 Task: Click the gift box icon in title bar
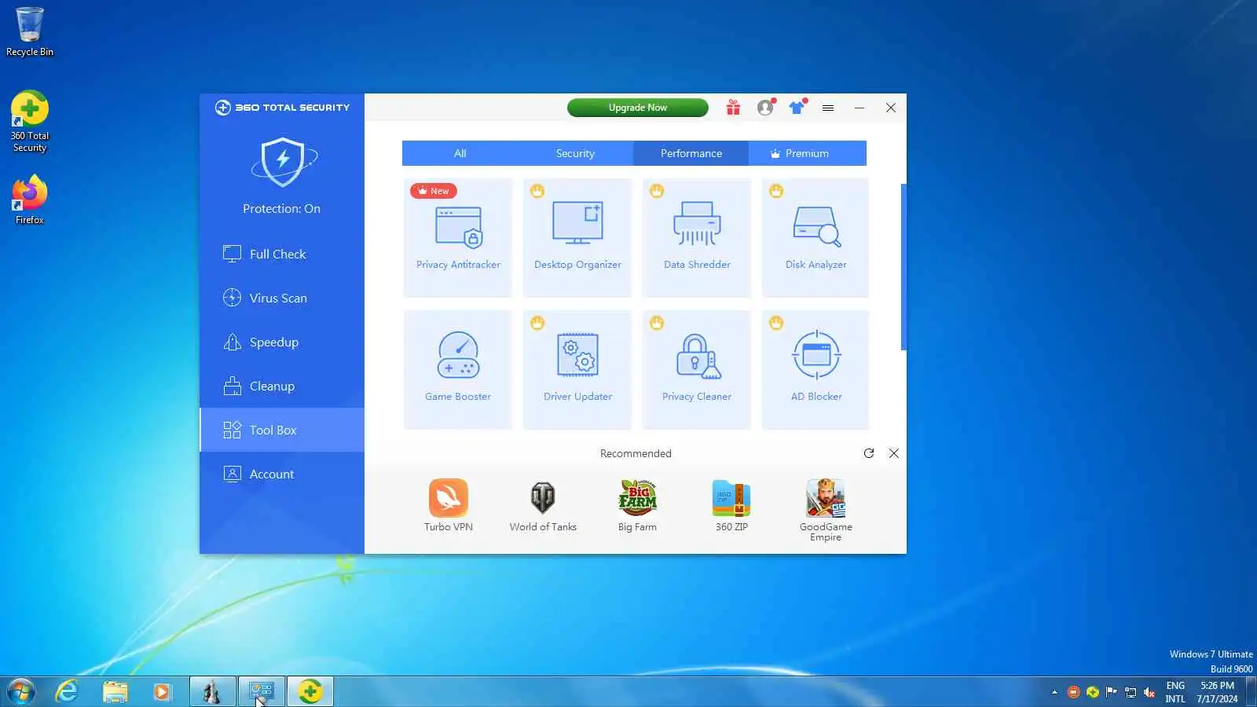733,108
